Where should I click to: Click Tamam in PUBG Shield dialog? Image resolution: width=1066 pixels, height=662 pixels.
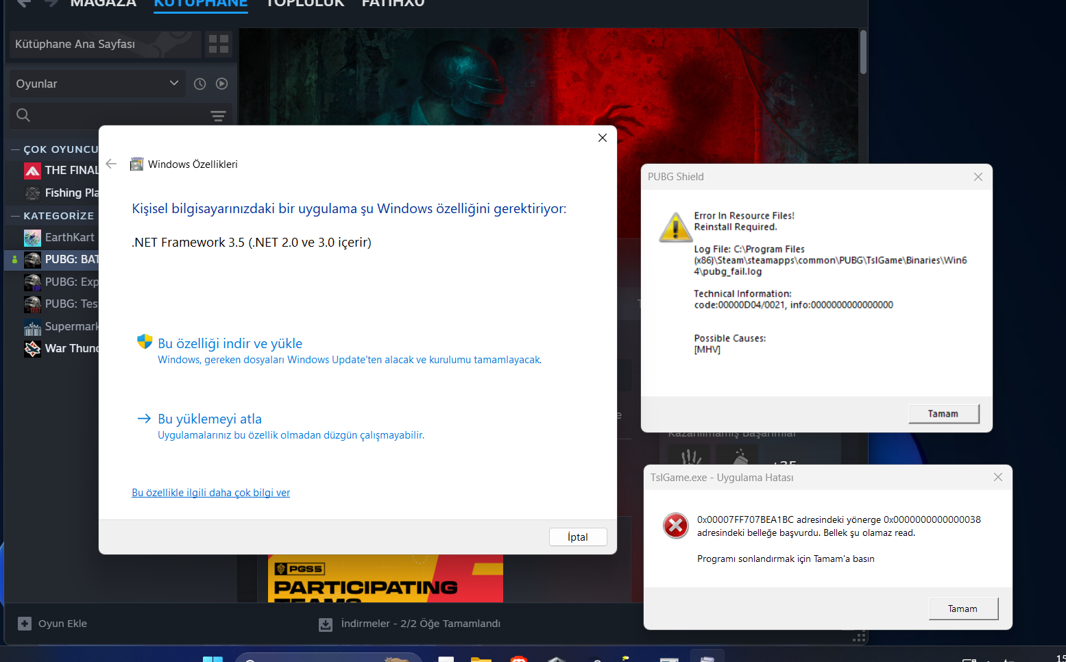point(943,414)
